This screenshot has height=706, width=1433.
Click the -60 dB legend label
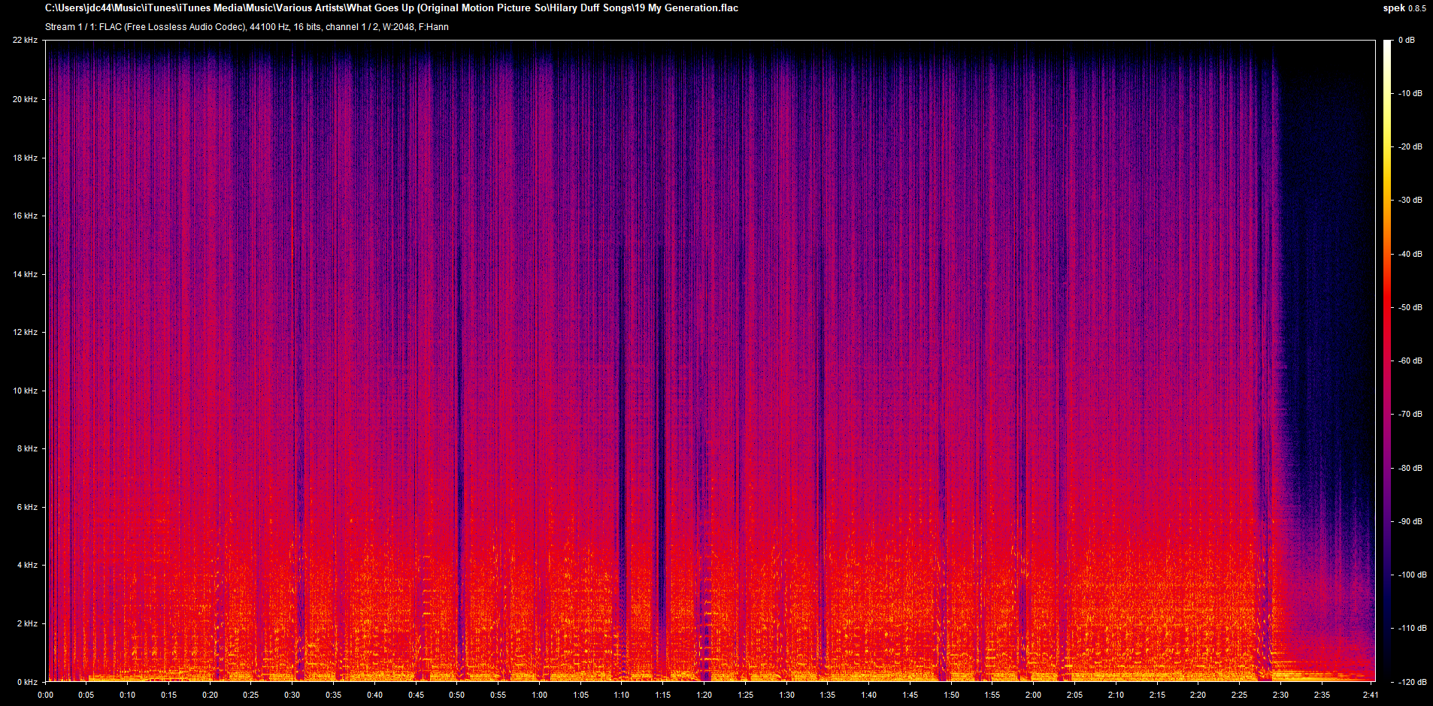point(1410,361)
